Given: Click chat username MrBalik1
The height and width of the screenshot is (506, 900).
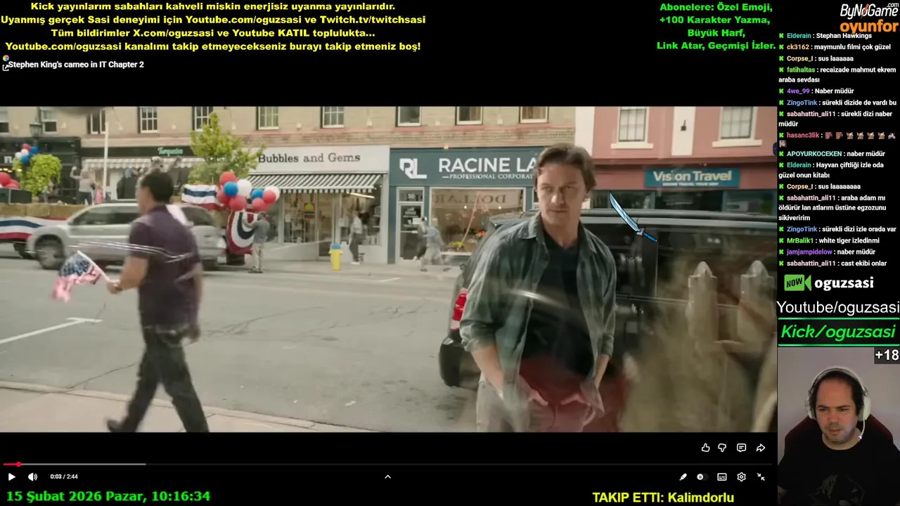Looking at the screenshot, I should [800, 240].
